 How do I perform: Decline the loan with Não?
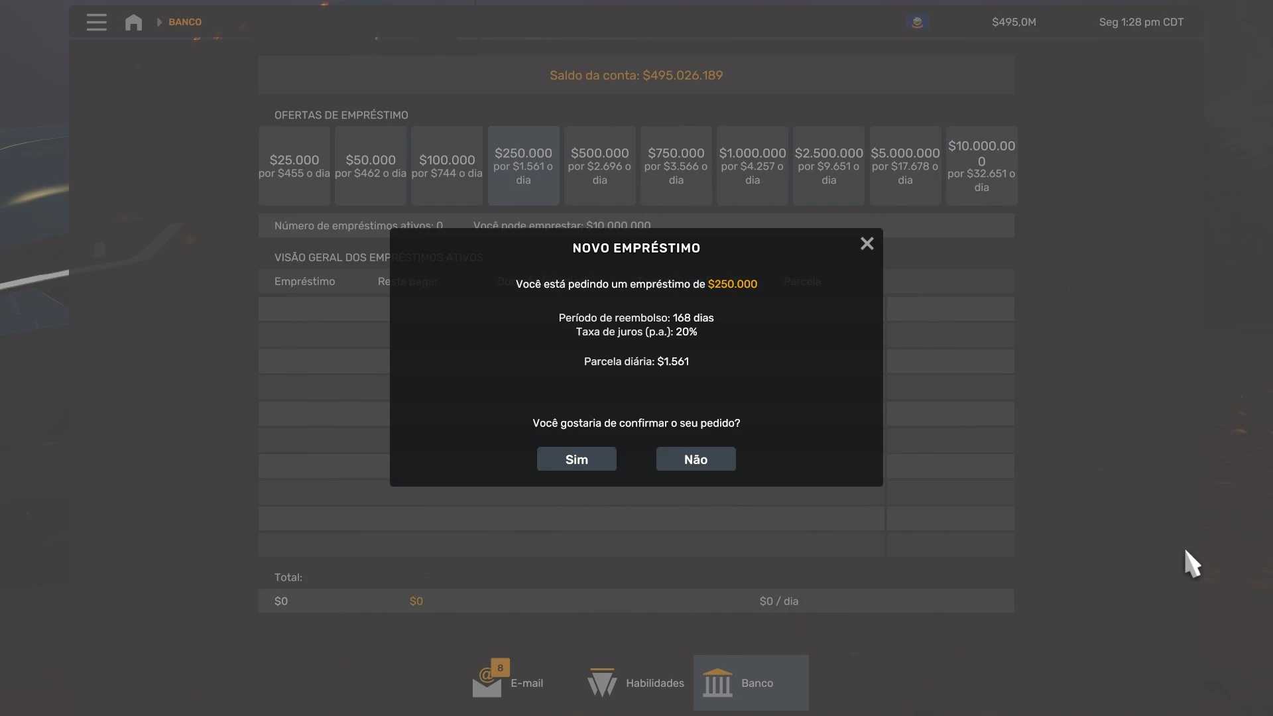click(x=696, y=459)
